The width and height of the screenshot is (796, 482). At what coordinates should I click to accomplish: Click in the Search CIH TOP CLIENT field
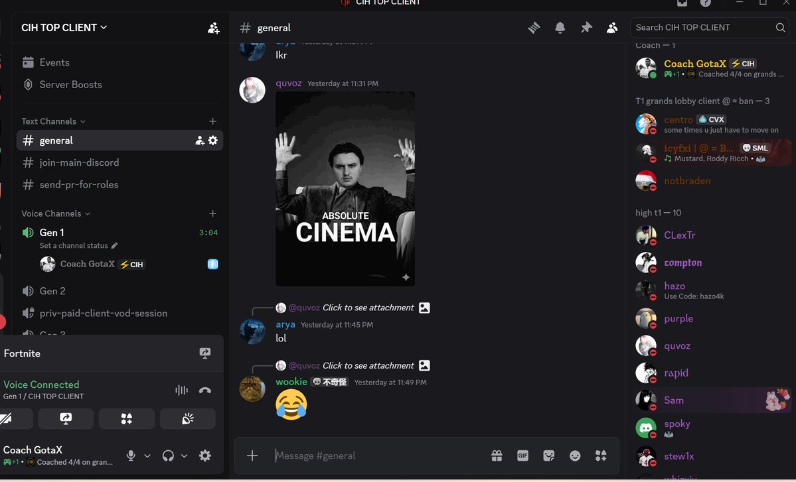[x=710, y=27]
